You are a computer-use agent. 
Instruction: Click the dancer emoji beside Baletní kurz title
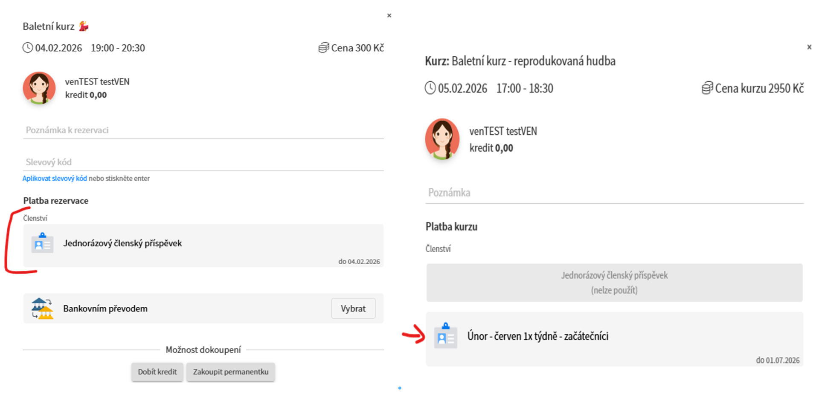pyautogui.click(x=84, y=26)
